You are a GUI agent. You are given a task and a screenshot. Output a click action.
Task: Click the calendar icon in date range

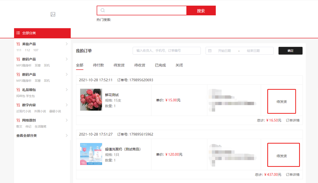click(210, 51)
